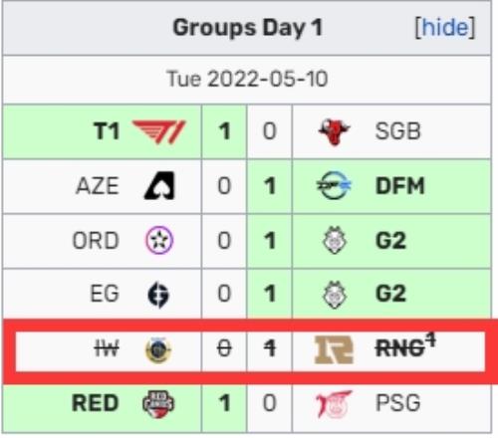Click the RED team logo
Image resolution: width=498 pixels, height=438 pixels.
[x=158, y=404]
